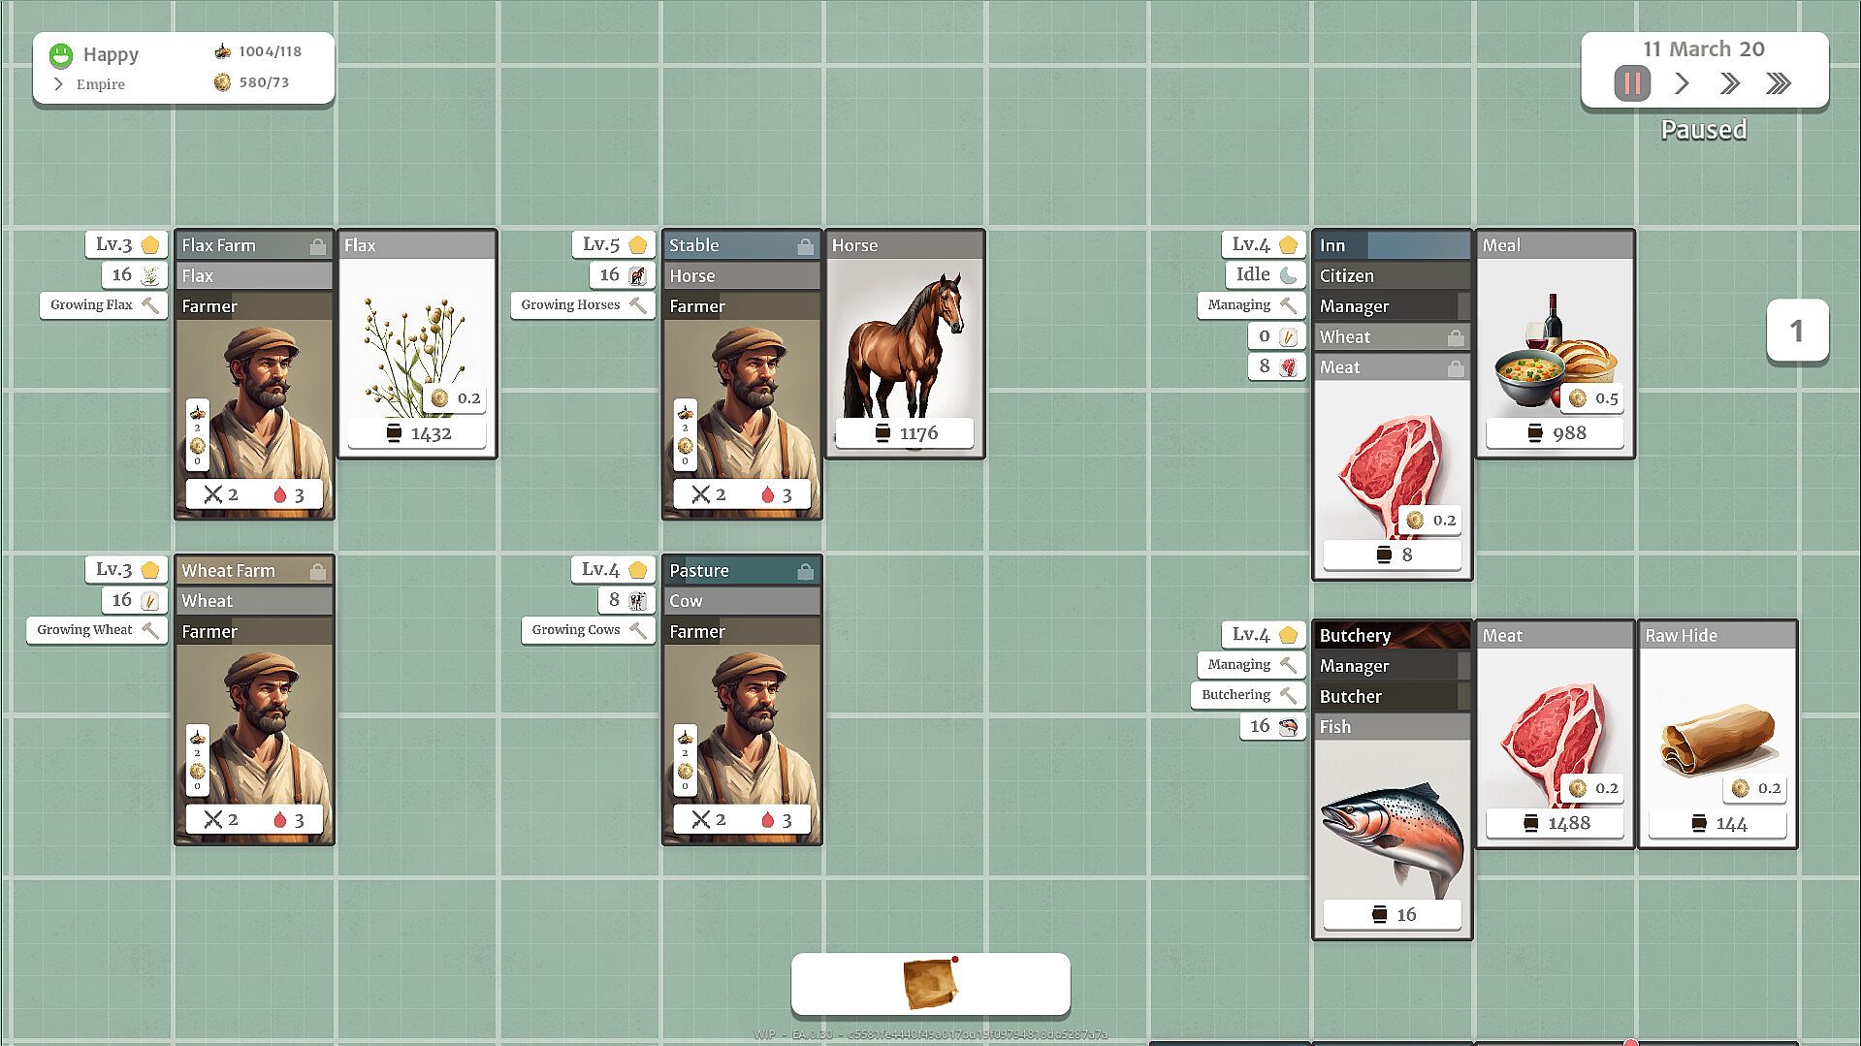
Task: Select the Butchery Meat output card
Action: (x=1555, y=734)
